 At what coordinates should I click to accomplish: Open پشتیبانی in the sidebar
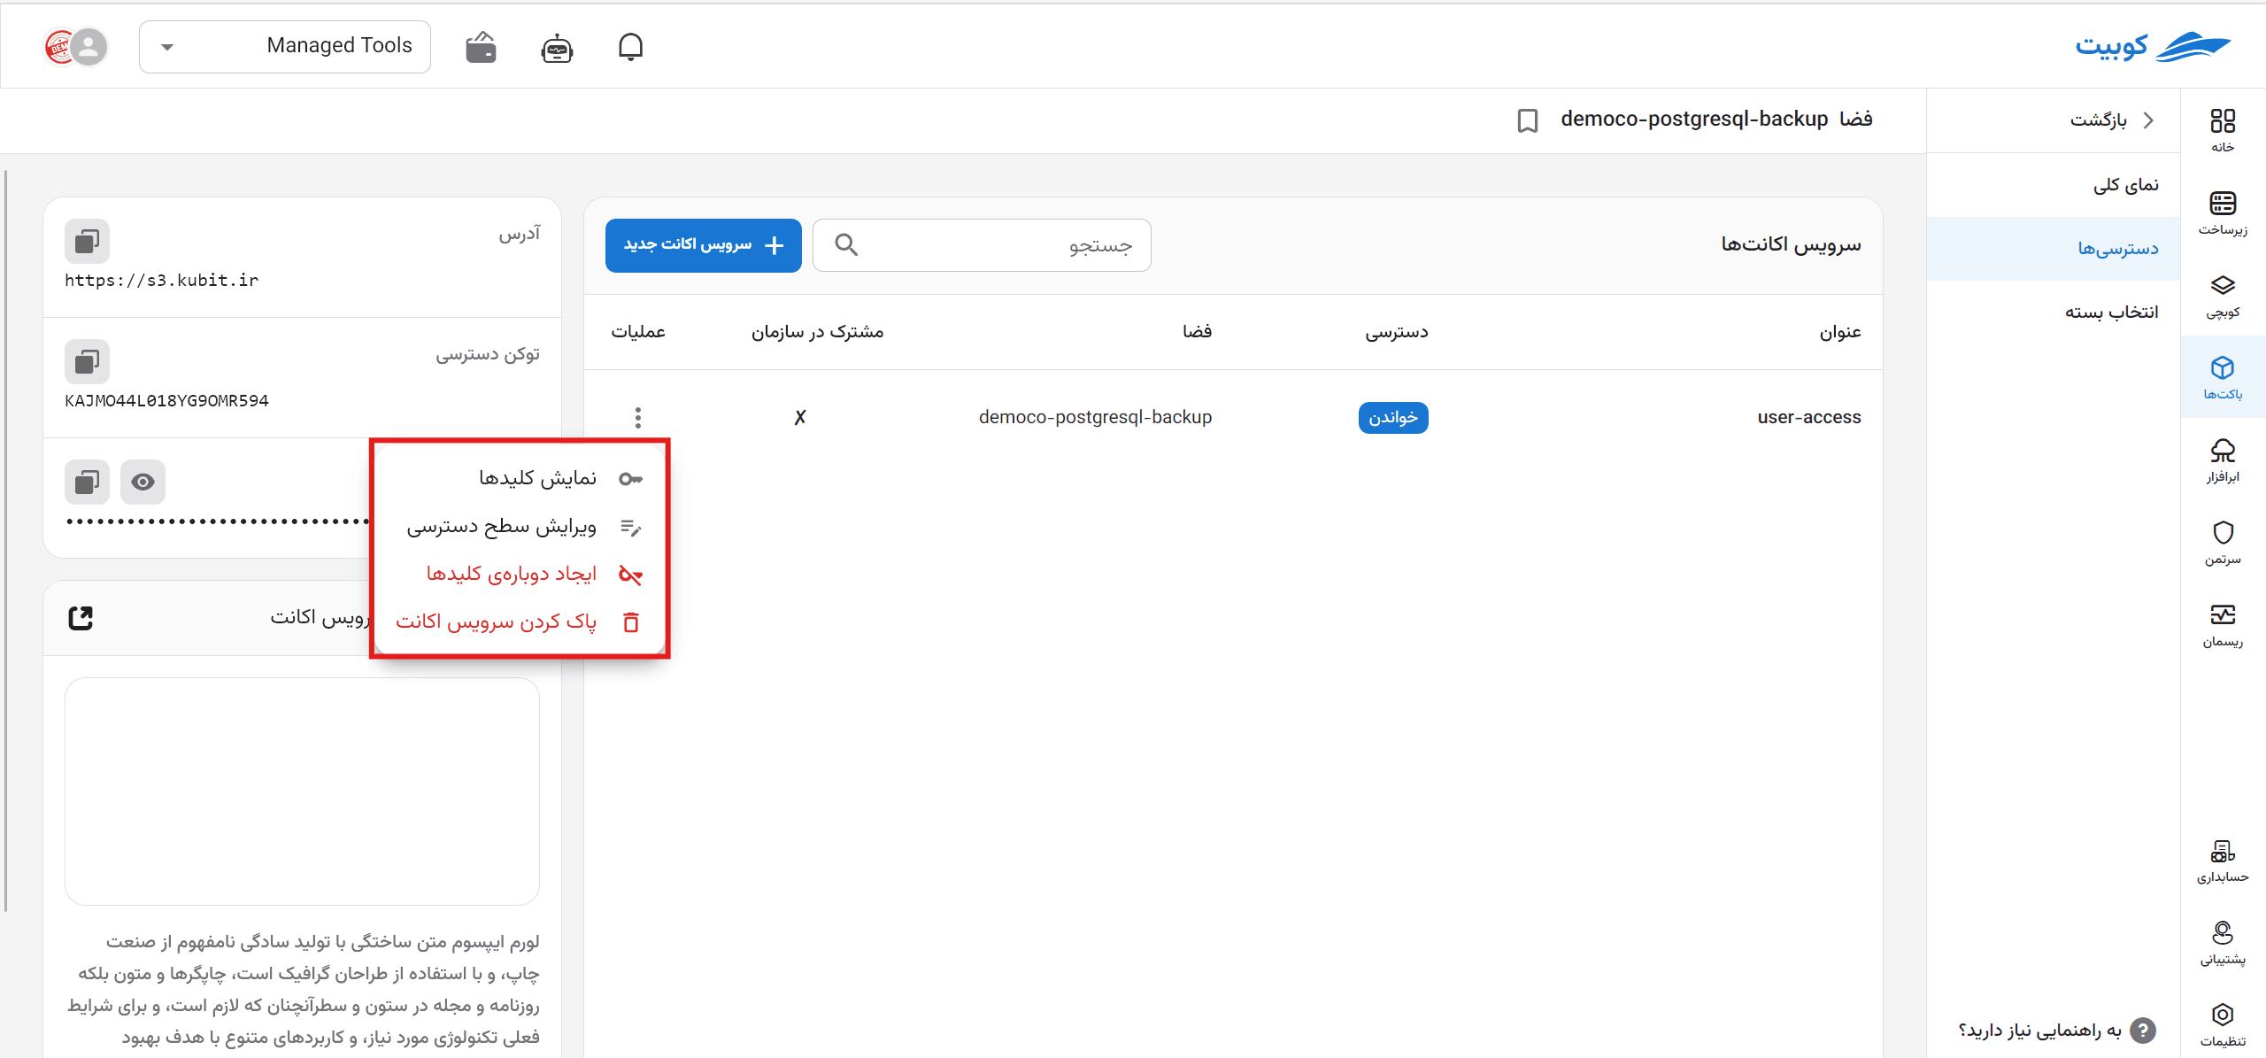tap(2223, 942)
